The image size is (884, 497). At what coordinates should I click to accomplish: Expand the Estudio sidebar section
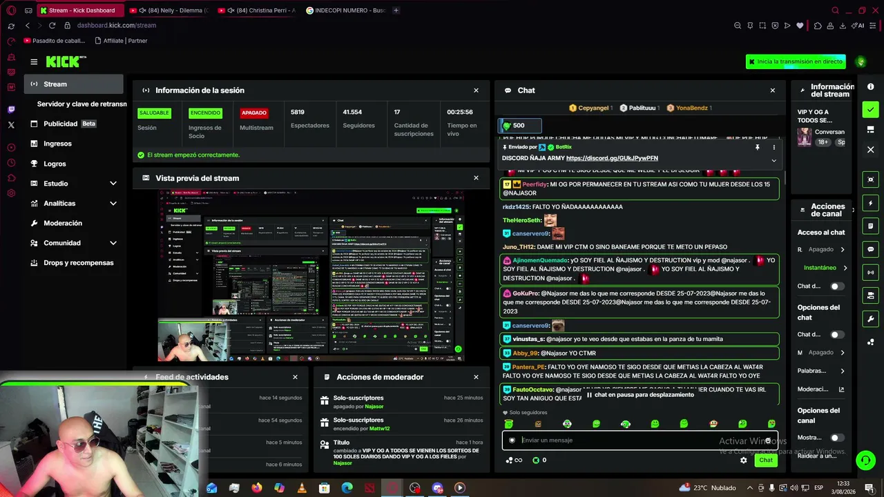113,184
